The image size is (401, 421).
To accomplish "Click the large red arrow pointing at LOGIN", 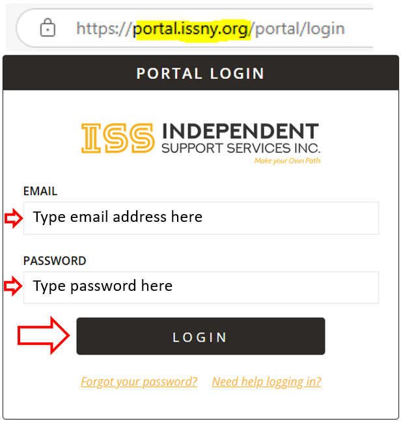I will 44,335.
